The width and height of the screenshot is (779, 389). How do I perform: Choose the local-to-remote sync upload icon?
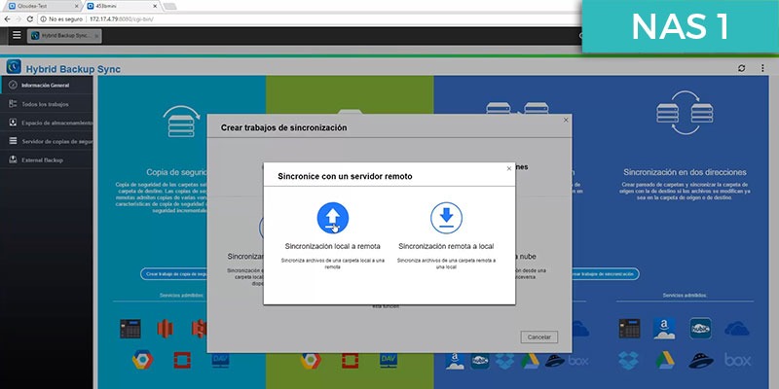coord(333,218)
